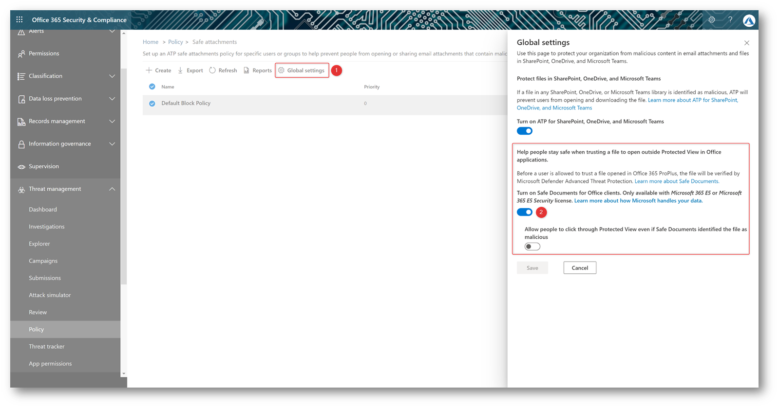
Task: Open Learn more about ATP for SharePoint link
Action: pyautogui.click(x=627, y=104)
